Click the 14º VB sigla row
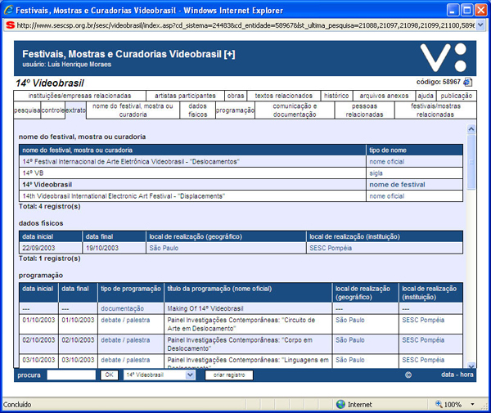This screenshot has width=491, height=413. coord(241,173)
